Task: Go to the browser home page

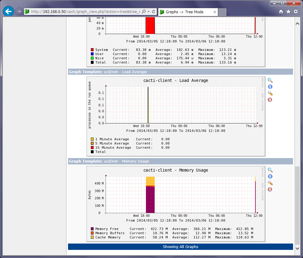Action: coord(281,12)
